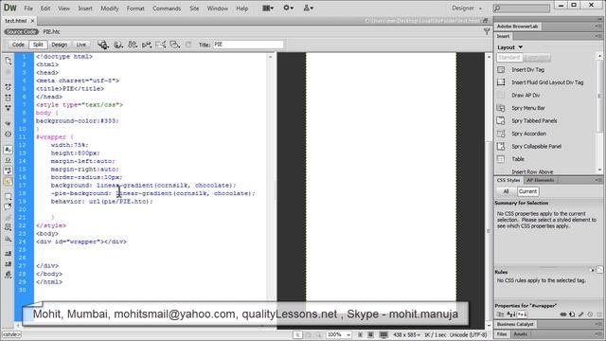Open the Adobe BrowserLab panel tab
This screenshot has height=341, width=606.
click(517, 27)
